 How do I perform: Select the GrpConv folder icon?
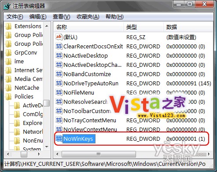click(x=9, y=53)
